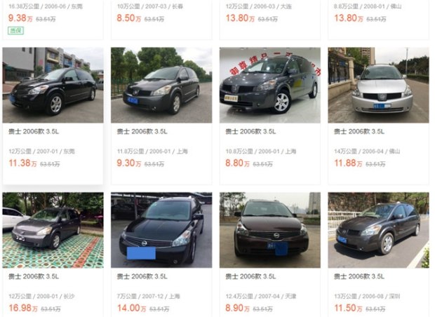Open the photo with blue-covered license plate
This screenshot has width=435, height=317.
click(x=161, y=230)
